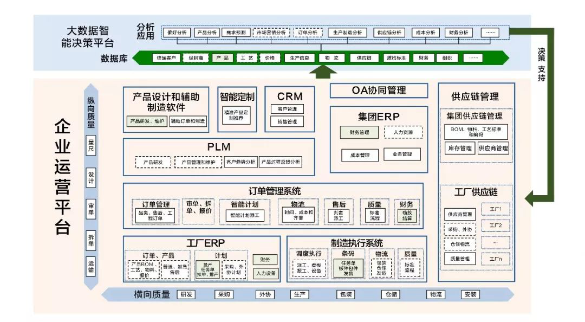
Task: Select the 产品分析 box in analysis row
Action: pos(206,33)
